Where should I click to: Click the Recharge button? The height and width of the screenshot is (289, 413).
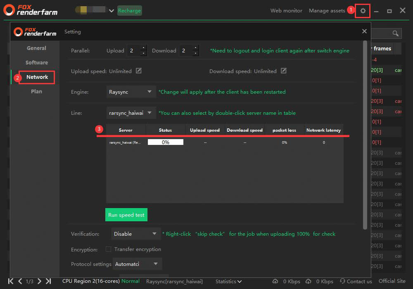pyautogui.click(x=129, y=11)
